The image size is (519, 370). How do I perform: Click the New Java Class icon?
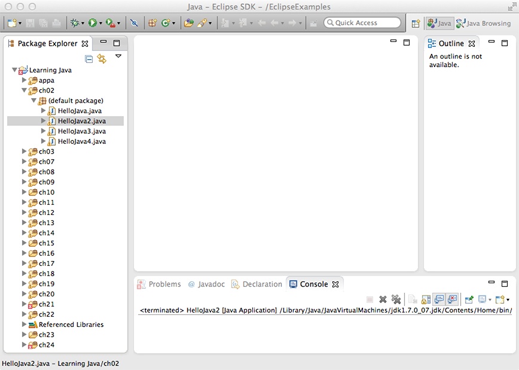(x=166, y=23)
